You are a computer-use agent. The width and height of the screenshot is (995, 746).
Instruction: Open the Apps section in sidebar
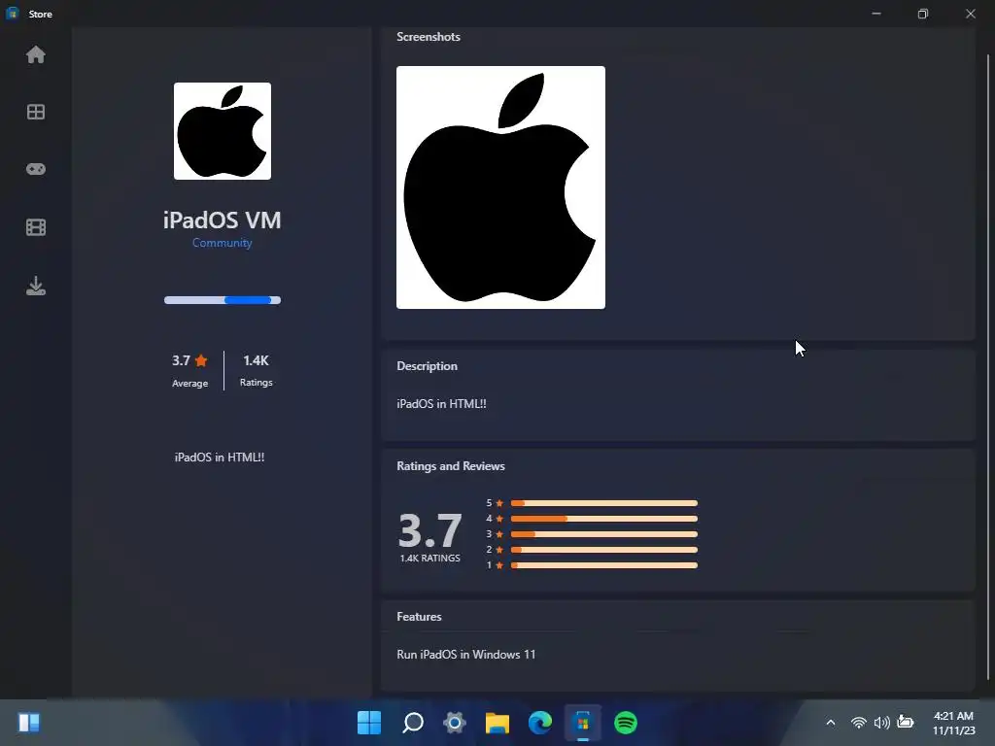coord(36,113)
